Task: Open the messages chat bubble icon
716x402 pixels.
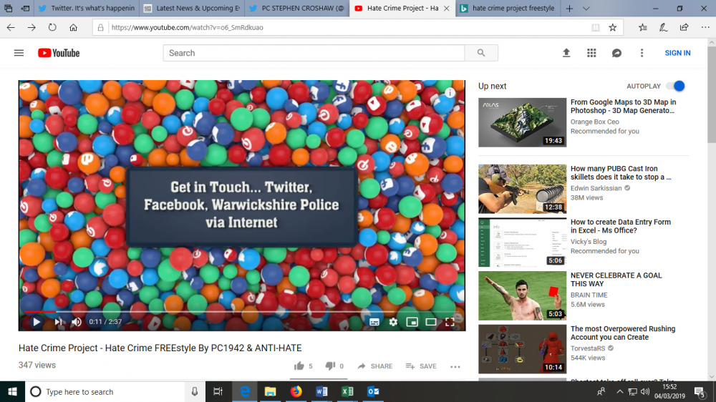Action: (616, 53)
